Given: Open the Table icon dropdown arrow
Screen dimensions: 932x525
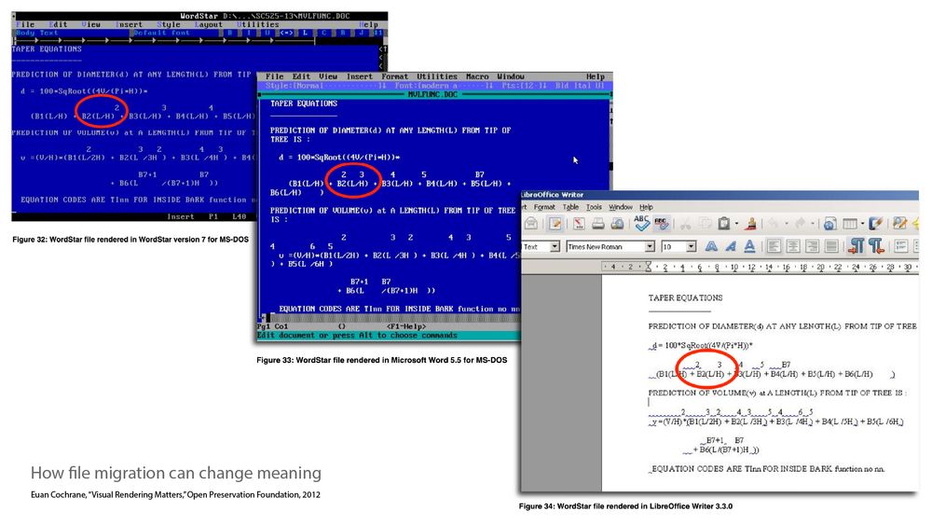Looking at the screenshot, I should tap(862, 224).
